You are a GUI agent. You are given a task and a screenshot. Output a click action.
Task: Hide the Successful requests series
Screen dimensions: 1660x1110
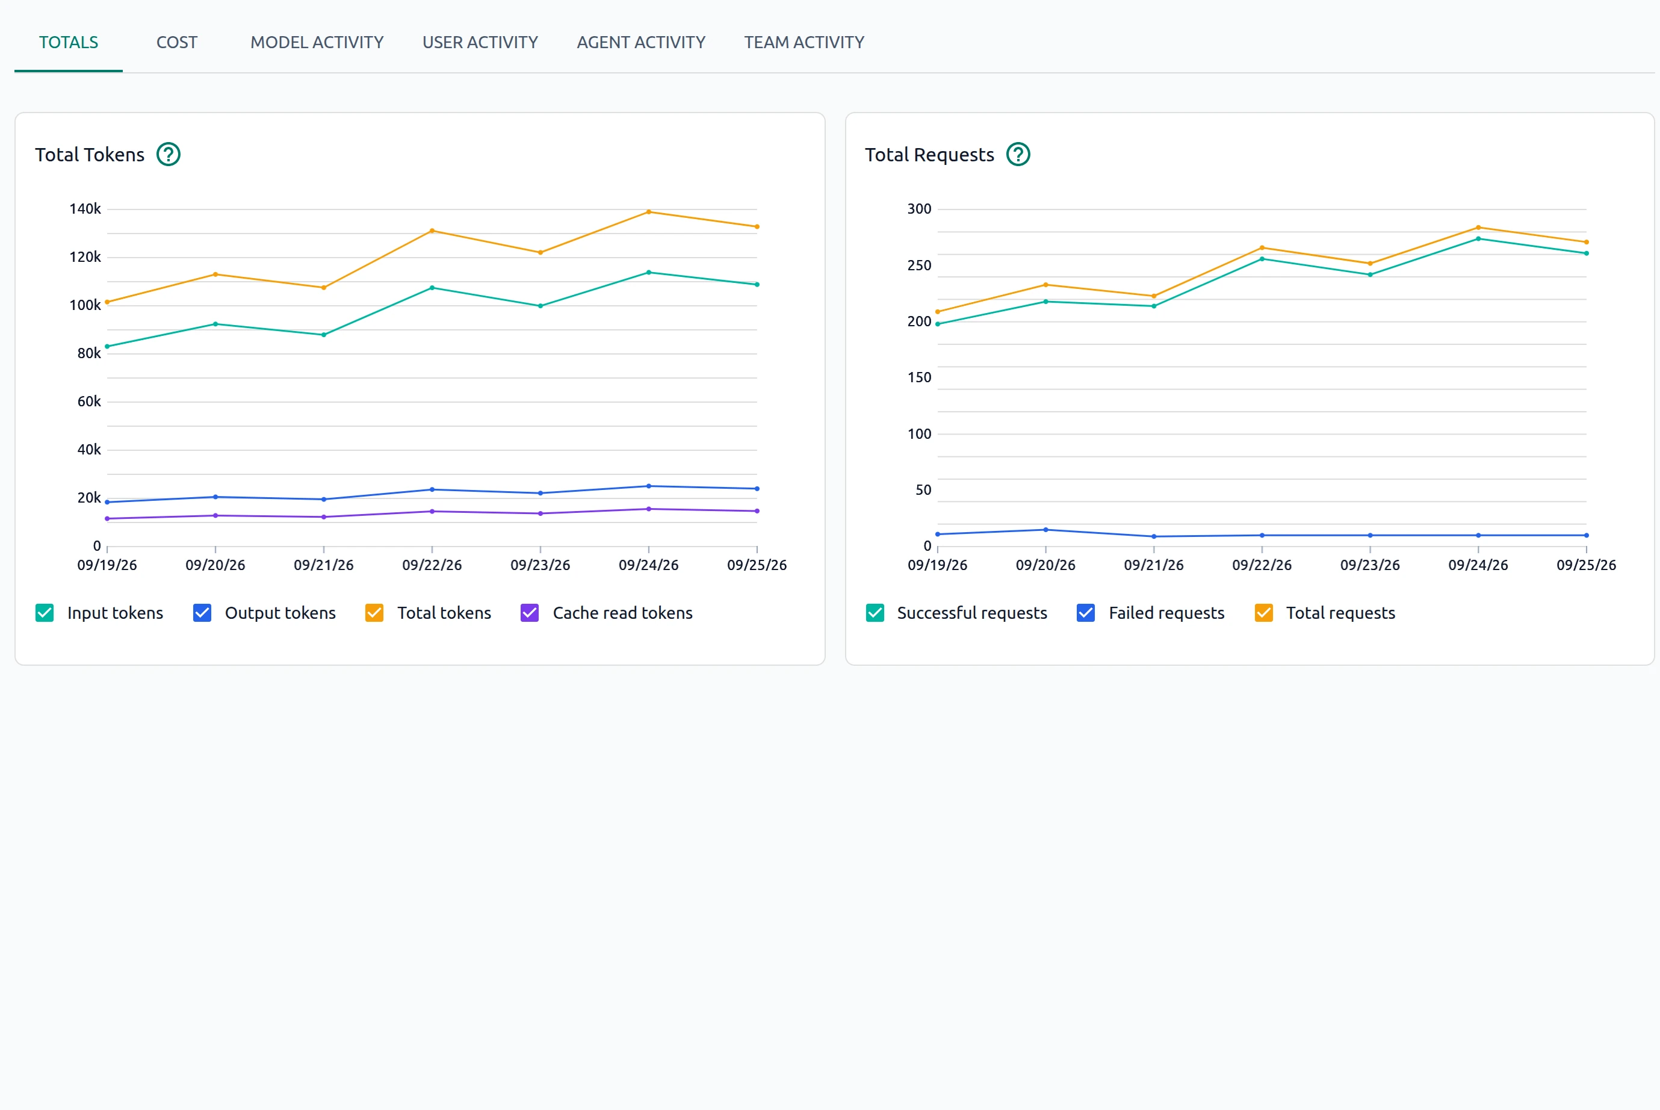click(875, 613)
